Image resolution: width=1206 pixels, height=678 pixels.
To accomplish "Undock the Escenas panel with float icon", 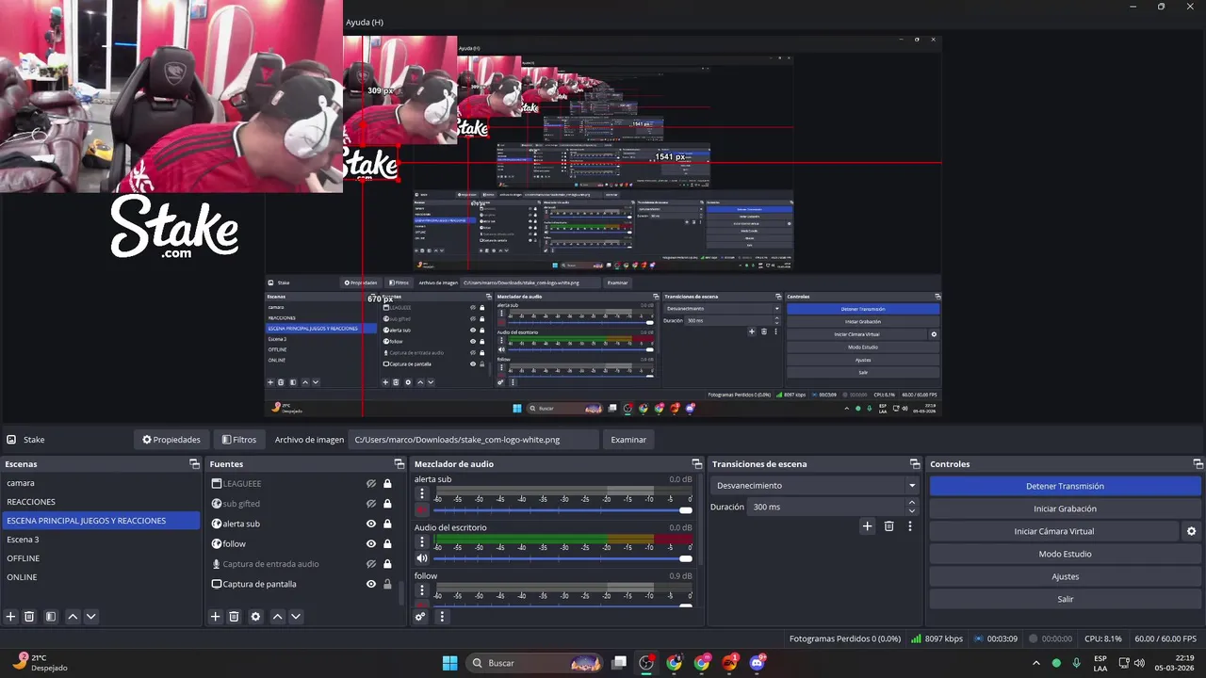I will [194, 464].
